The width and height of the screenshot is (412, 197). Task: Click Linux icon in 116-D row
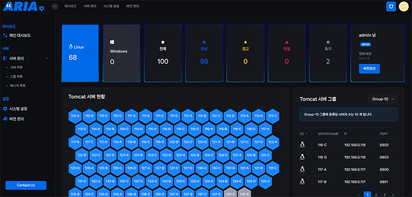click(302, 157)
